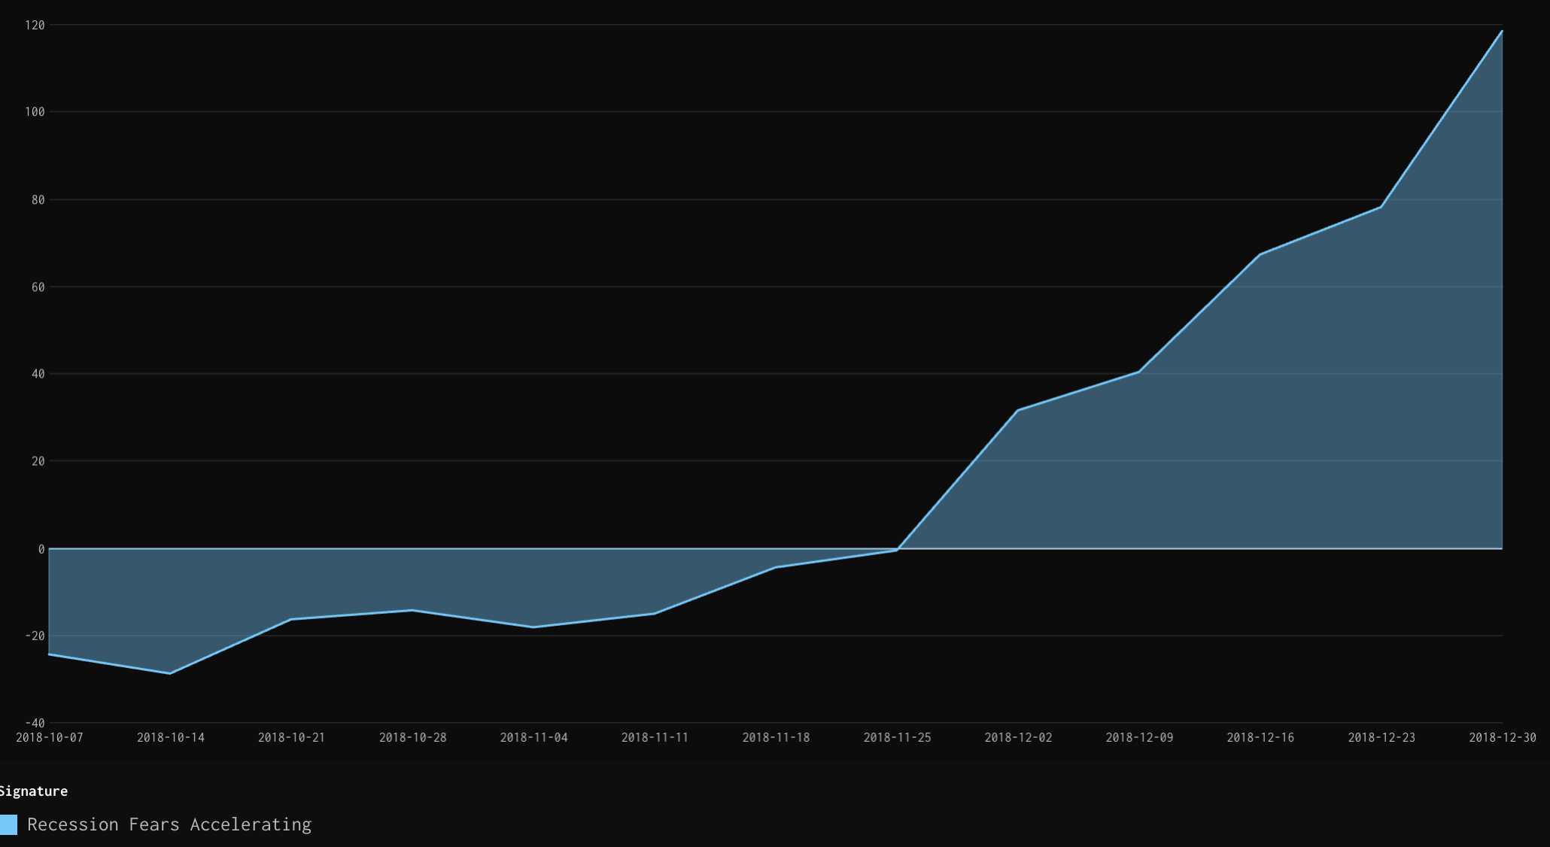Click the Signature legend heading
This screenshot has height=847, width=1550.
(33, 791)
